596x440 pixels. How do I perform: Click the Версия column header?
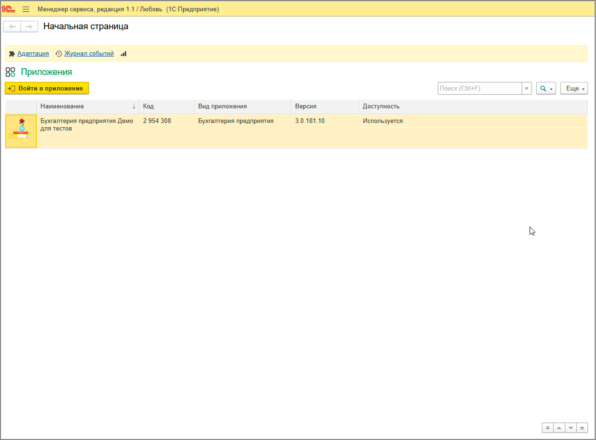[325, 106]
